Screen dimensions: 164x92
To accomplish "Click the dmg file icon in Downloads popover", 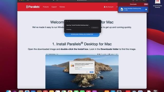I will tap(122, 9).
